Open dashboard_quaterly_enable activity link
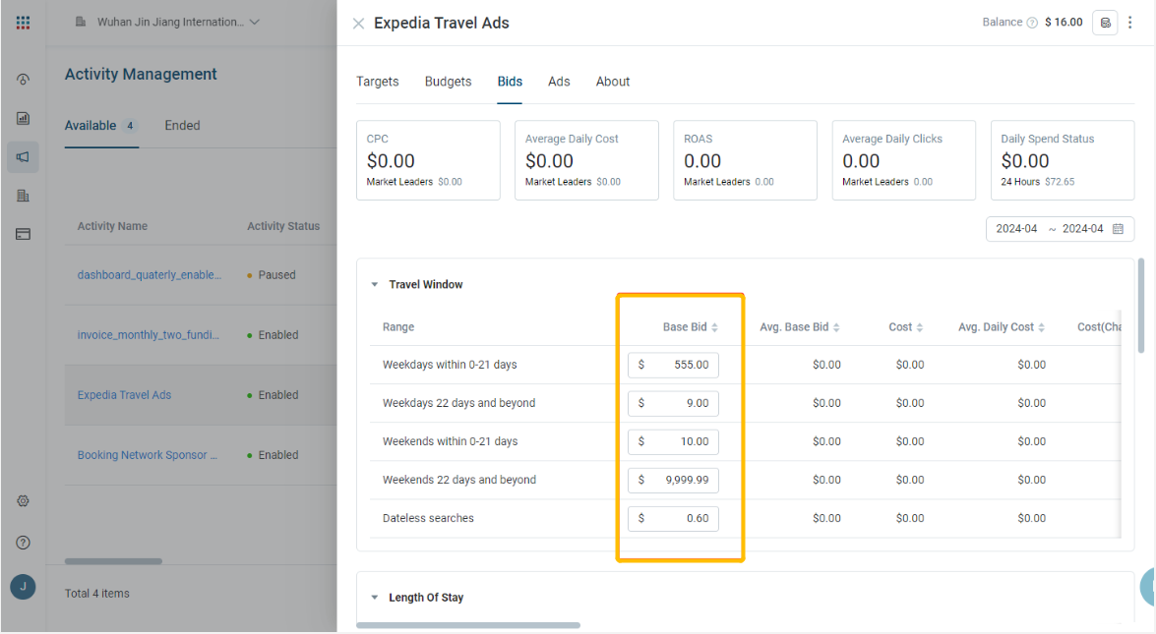 coord(149,274)
